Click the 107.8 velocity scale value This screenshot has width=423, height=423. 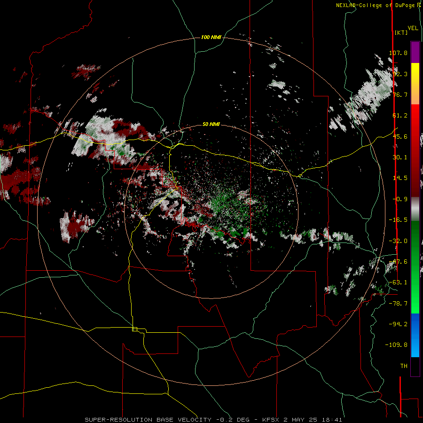(x=398, y=53)
